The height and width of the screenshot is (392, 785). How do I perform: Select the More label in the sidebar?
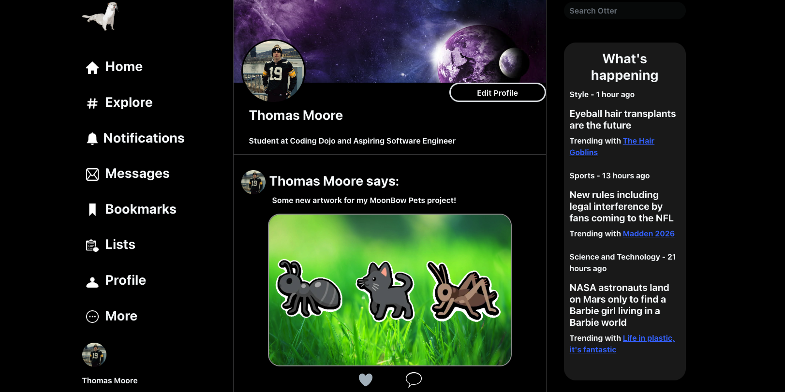pyautogui.click(x=121, y=316)
